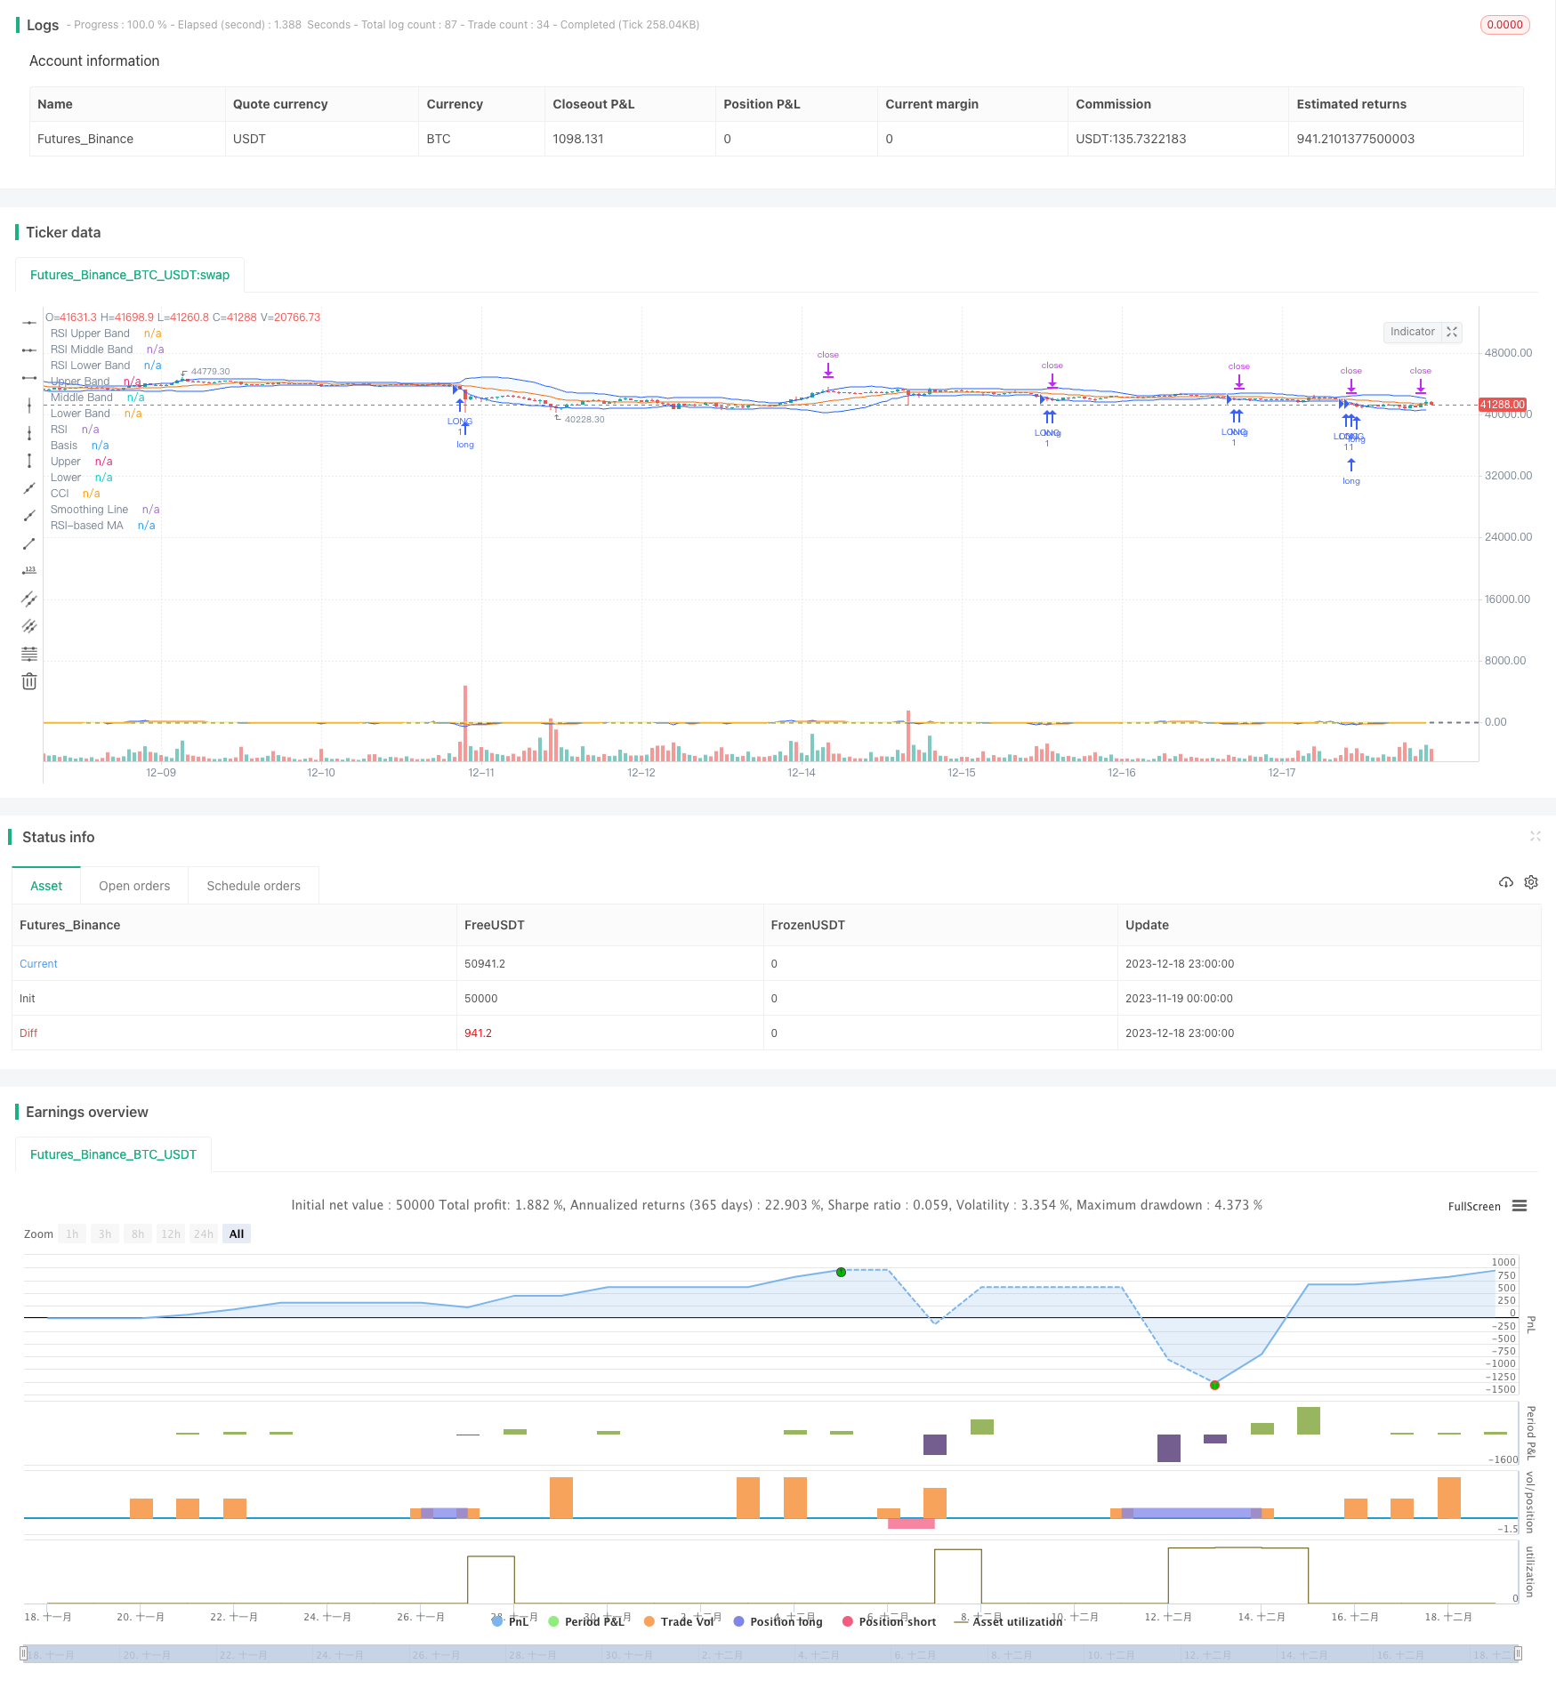Click the chart fullscreen expand icon
1556x1688 pixels.
pyautogui.click(x=1452, y=332)
